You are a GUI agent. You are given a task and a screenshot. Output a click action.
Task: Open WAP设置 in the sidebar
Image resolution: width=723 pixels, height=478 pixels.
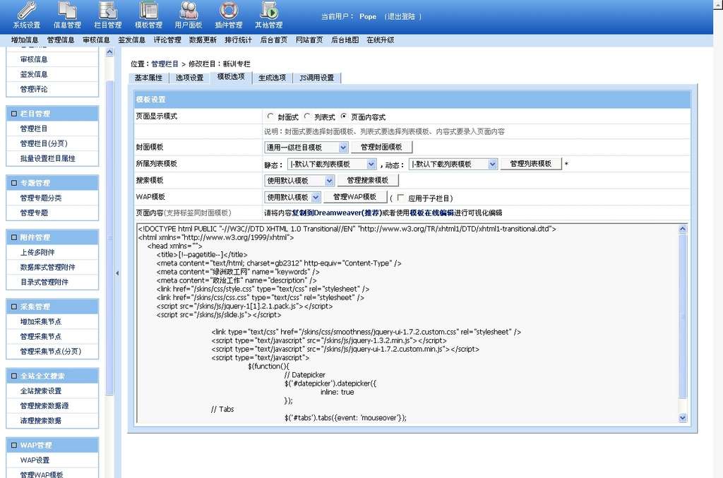tap(35, 460)
